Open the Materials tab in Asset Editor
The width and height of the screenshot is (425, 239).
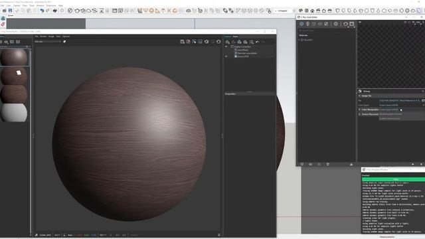click(x=301, y=24)
